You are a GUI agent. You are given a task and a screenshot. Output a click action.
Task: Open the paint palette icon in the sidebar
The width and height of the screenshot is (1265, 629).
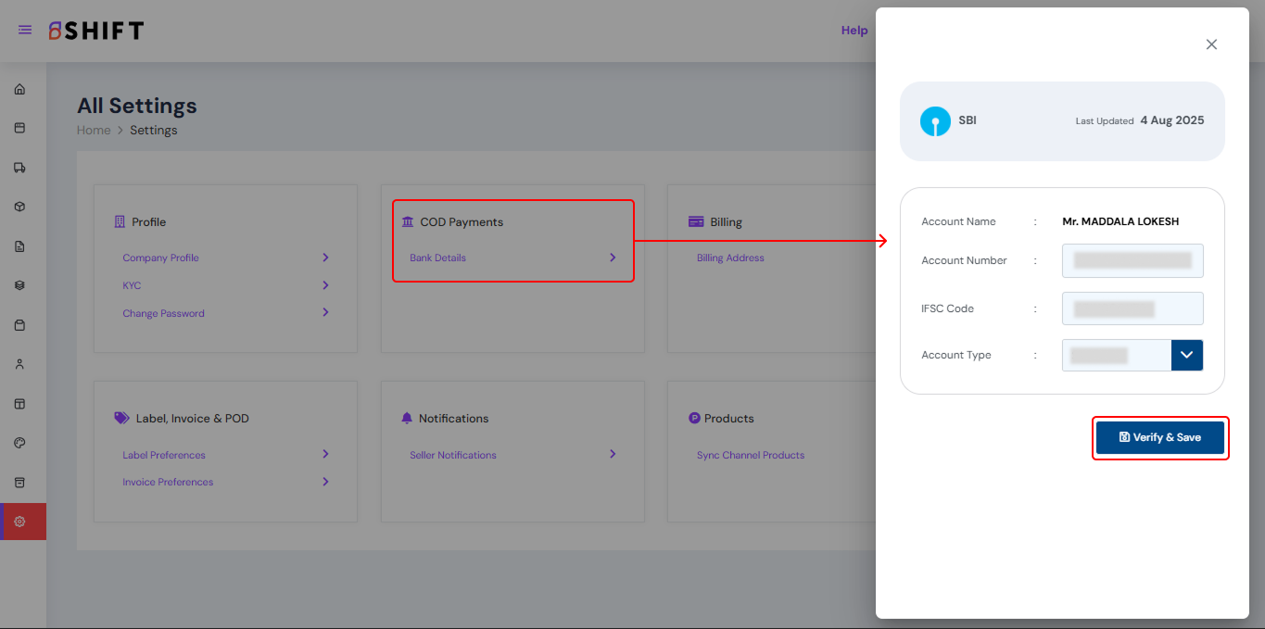[x=19, y=443]
